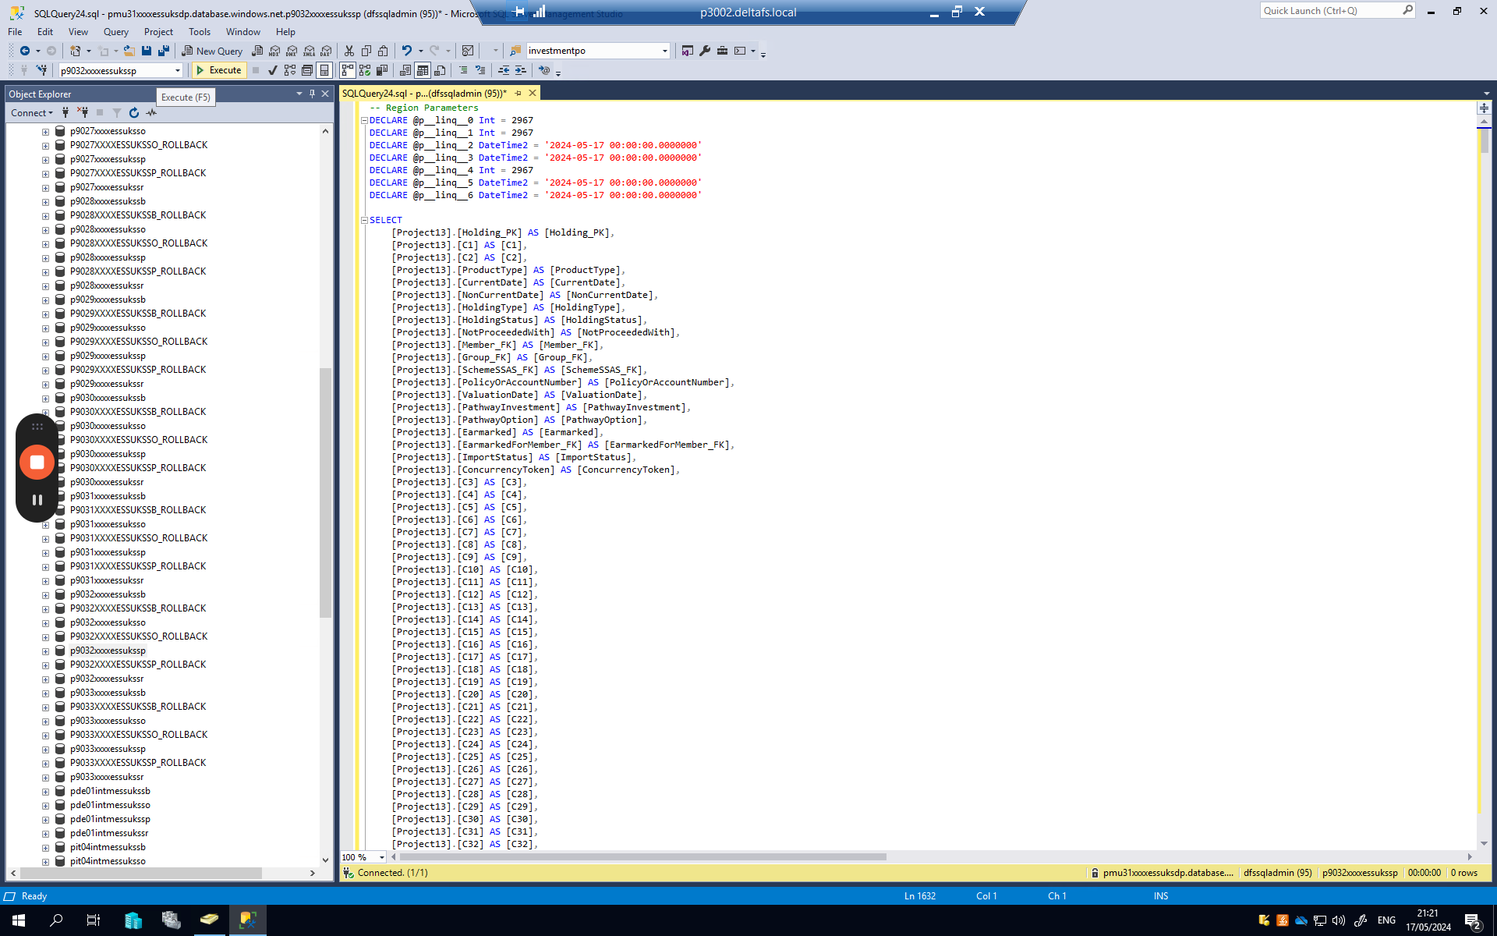1497x936 pixels.
Task: Open the Connect dropdown in Object Explorer
Action: [32, 113]
